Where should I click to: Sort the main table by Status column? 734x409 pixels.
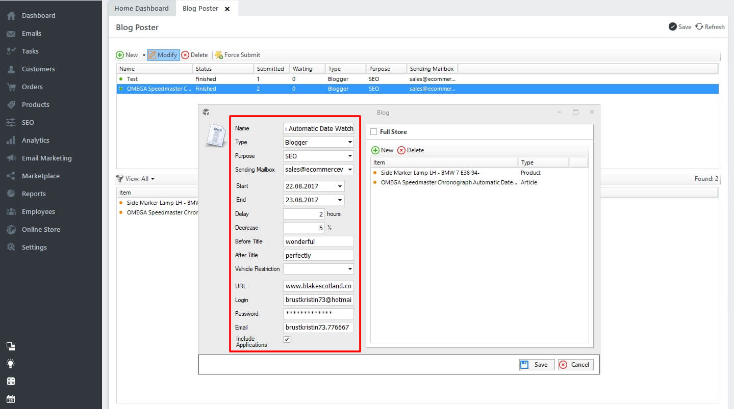(x=223, y=69)
